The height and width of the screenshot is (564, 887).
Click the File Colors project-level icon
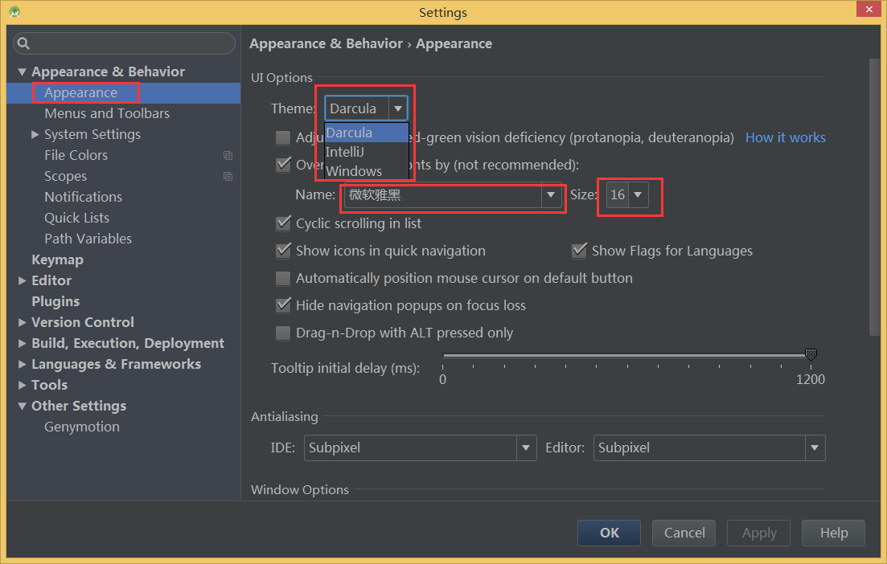pos(228,155)
